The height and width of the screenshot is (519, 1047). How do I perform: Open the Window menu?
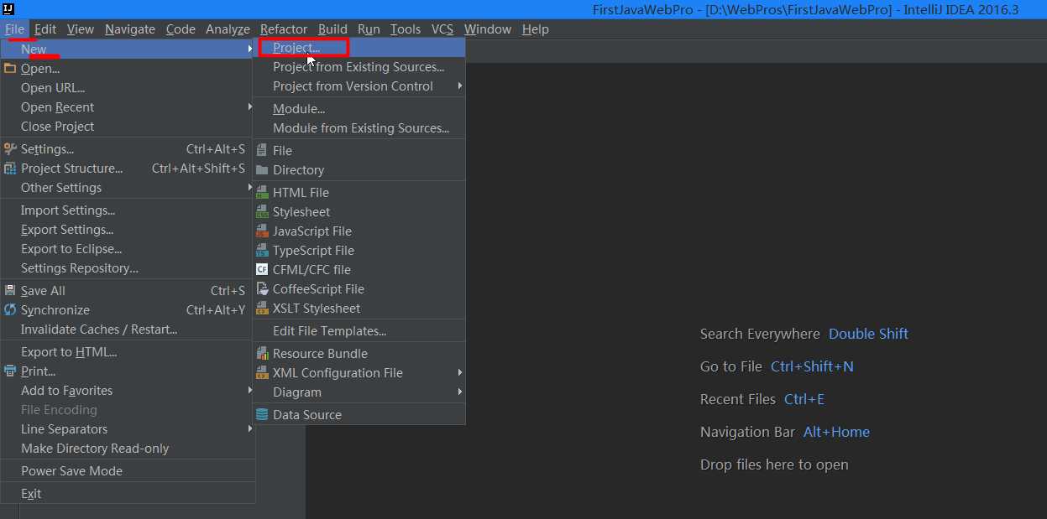coord(488,29)
